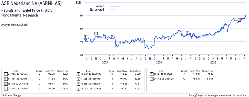
Task: Click chart marker 6 on the chart
Action: click(x=142, y=40)
